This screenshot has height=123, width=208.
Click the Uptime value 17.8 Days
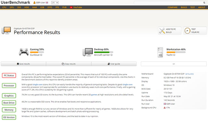point(168,93)
